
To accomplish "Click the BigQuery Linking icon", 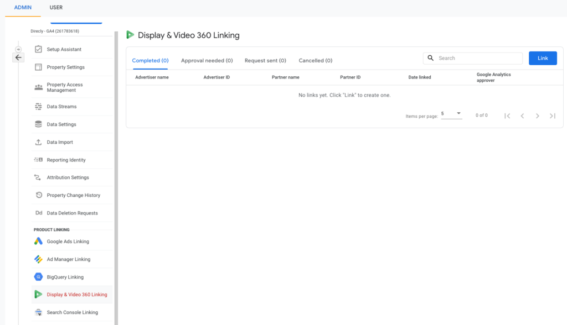I will tap(38, 277).
